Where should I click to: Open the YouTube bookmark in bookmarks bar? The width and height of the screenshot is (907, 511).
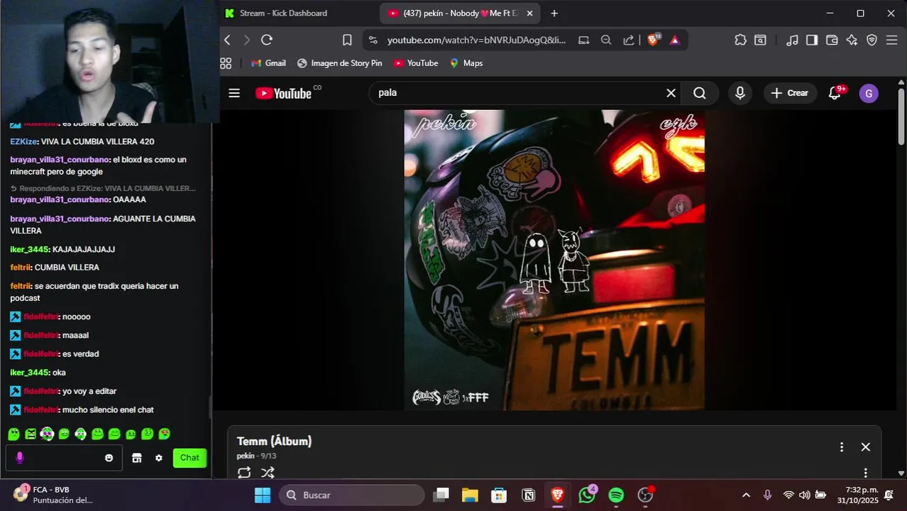tap(416, 63)
